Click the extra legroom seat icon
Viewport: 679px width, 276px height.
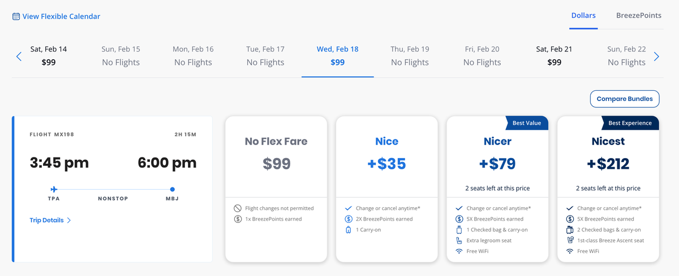coord(459,240)
